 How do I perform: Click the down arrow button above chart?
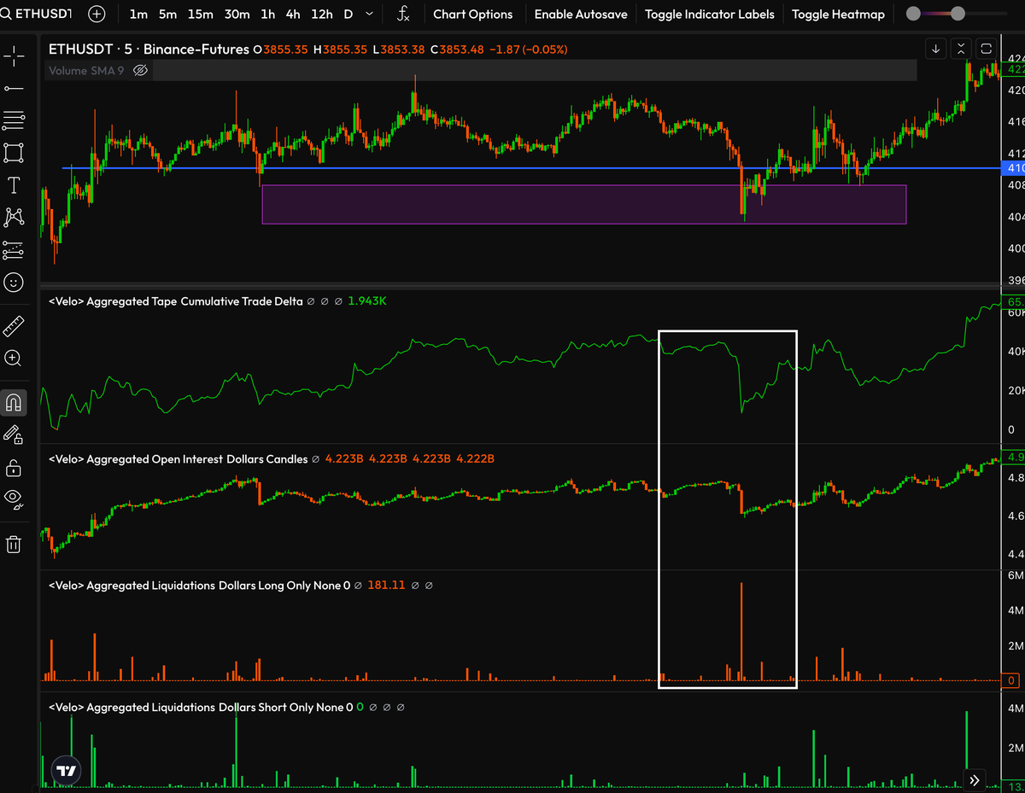pyautogui.click(x=936, y=49)
